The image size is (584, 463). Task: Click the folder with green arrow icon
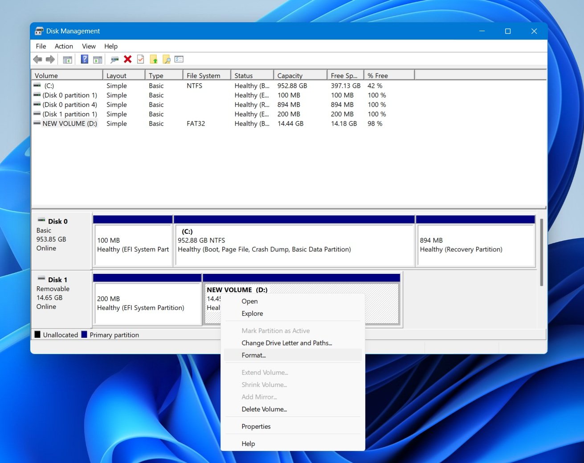coord(154,59)
